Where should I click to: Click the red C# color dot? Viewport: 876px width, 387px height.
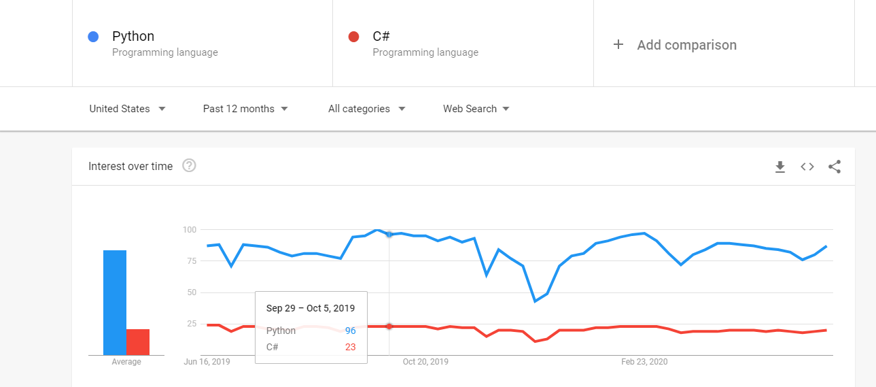pos(353,37)
